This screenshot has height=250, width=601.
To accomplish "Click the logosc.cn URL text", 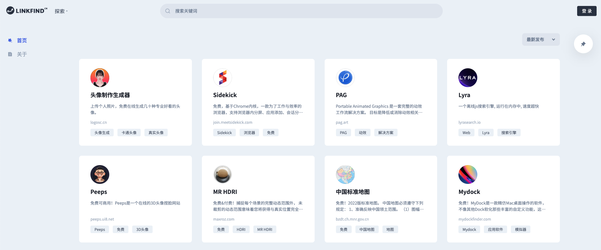I will pyautogui.click(x=99, y=122).
